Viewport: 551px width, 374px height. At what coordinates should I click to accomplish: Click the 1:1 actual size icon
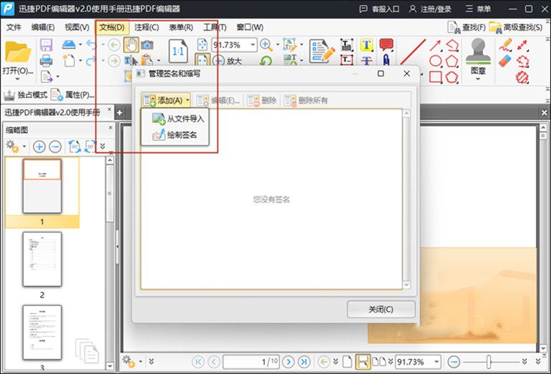coord(178,51)
